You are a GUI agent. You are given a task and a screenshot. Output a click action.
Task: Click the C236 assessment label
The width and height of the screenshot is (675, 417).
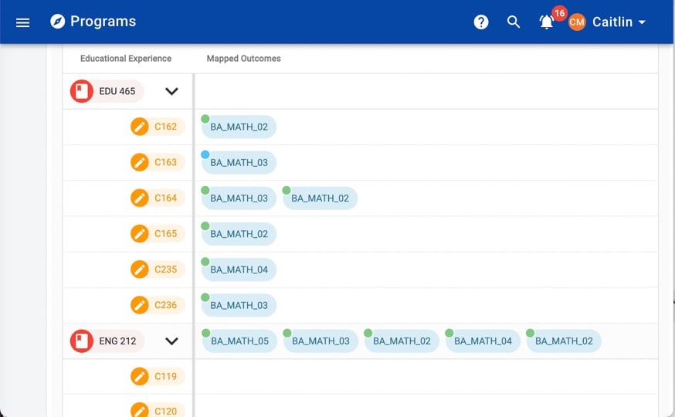click(x=166, y=305)
